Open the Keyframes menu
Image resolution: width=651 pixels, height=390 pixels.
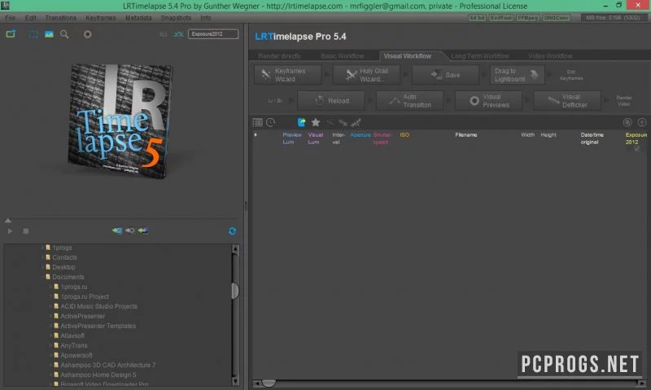click(100, 18)
